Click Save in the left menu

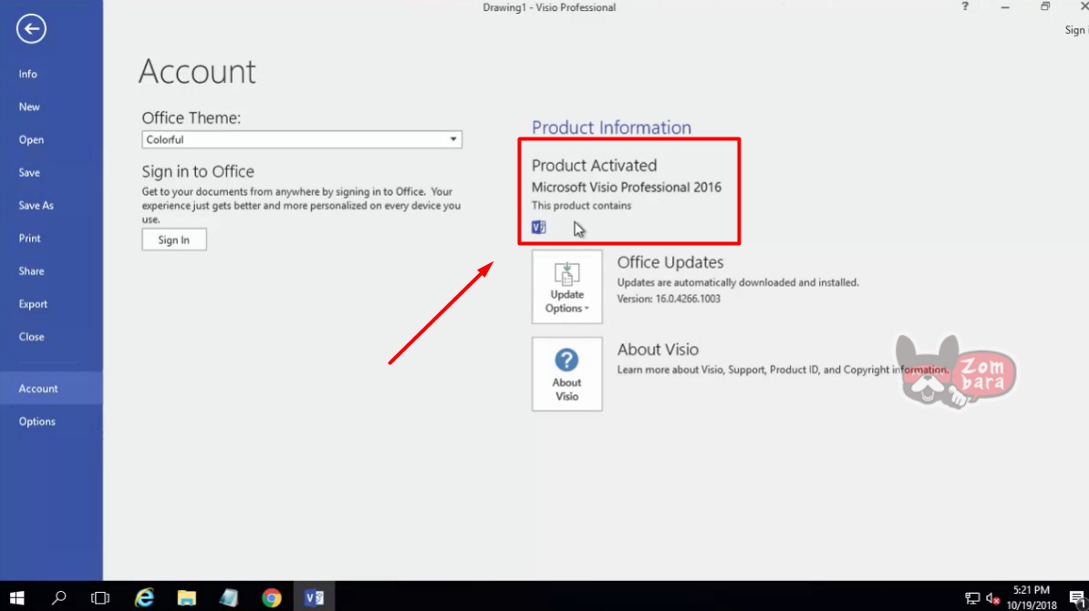[29, 173]
